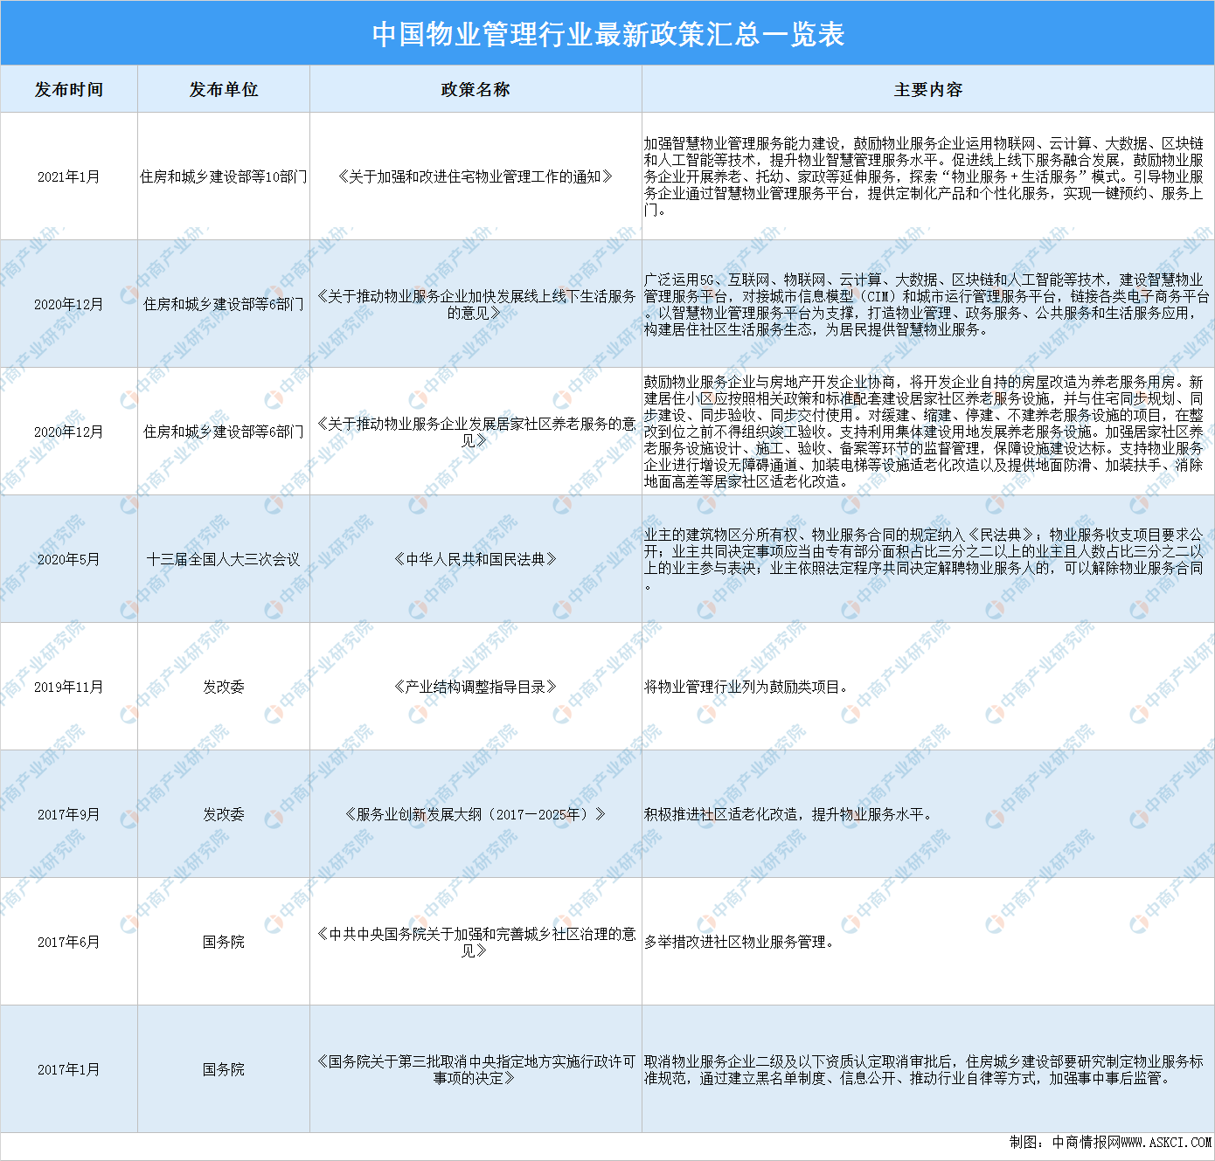Click the content starting 取消物业服务企业二级及以下资质
1215x1161 pixels.
pyautogui.click(x=925, y=1069)
